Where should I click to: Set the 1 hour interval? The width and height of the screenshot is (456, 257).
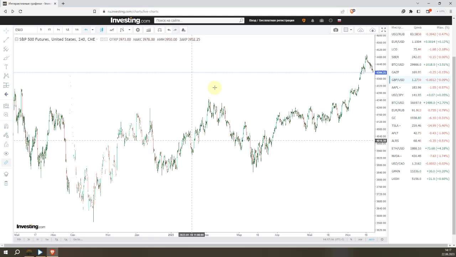pos(58,30)
